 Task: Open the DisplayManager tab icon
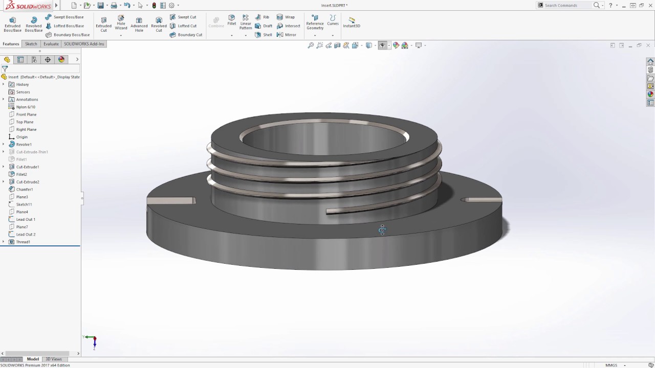coord(61,60)
